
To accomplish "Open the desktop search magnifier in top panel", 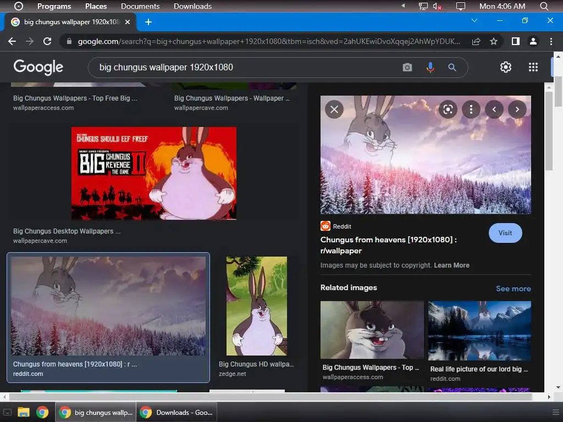I will [544, 6].
